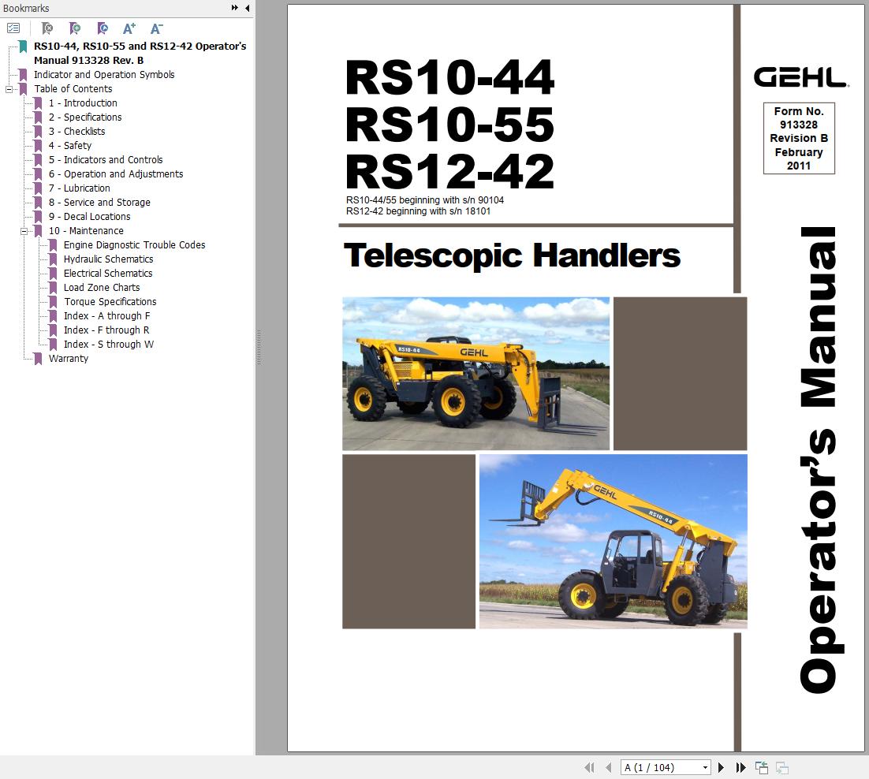The image size is (869, 779).
Task: Open the Index - S through W bookmark
Action: (x=109, y=344)
